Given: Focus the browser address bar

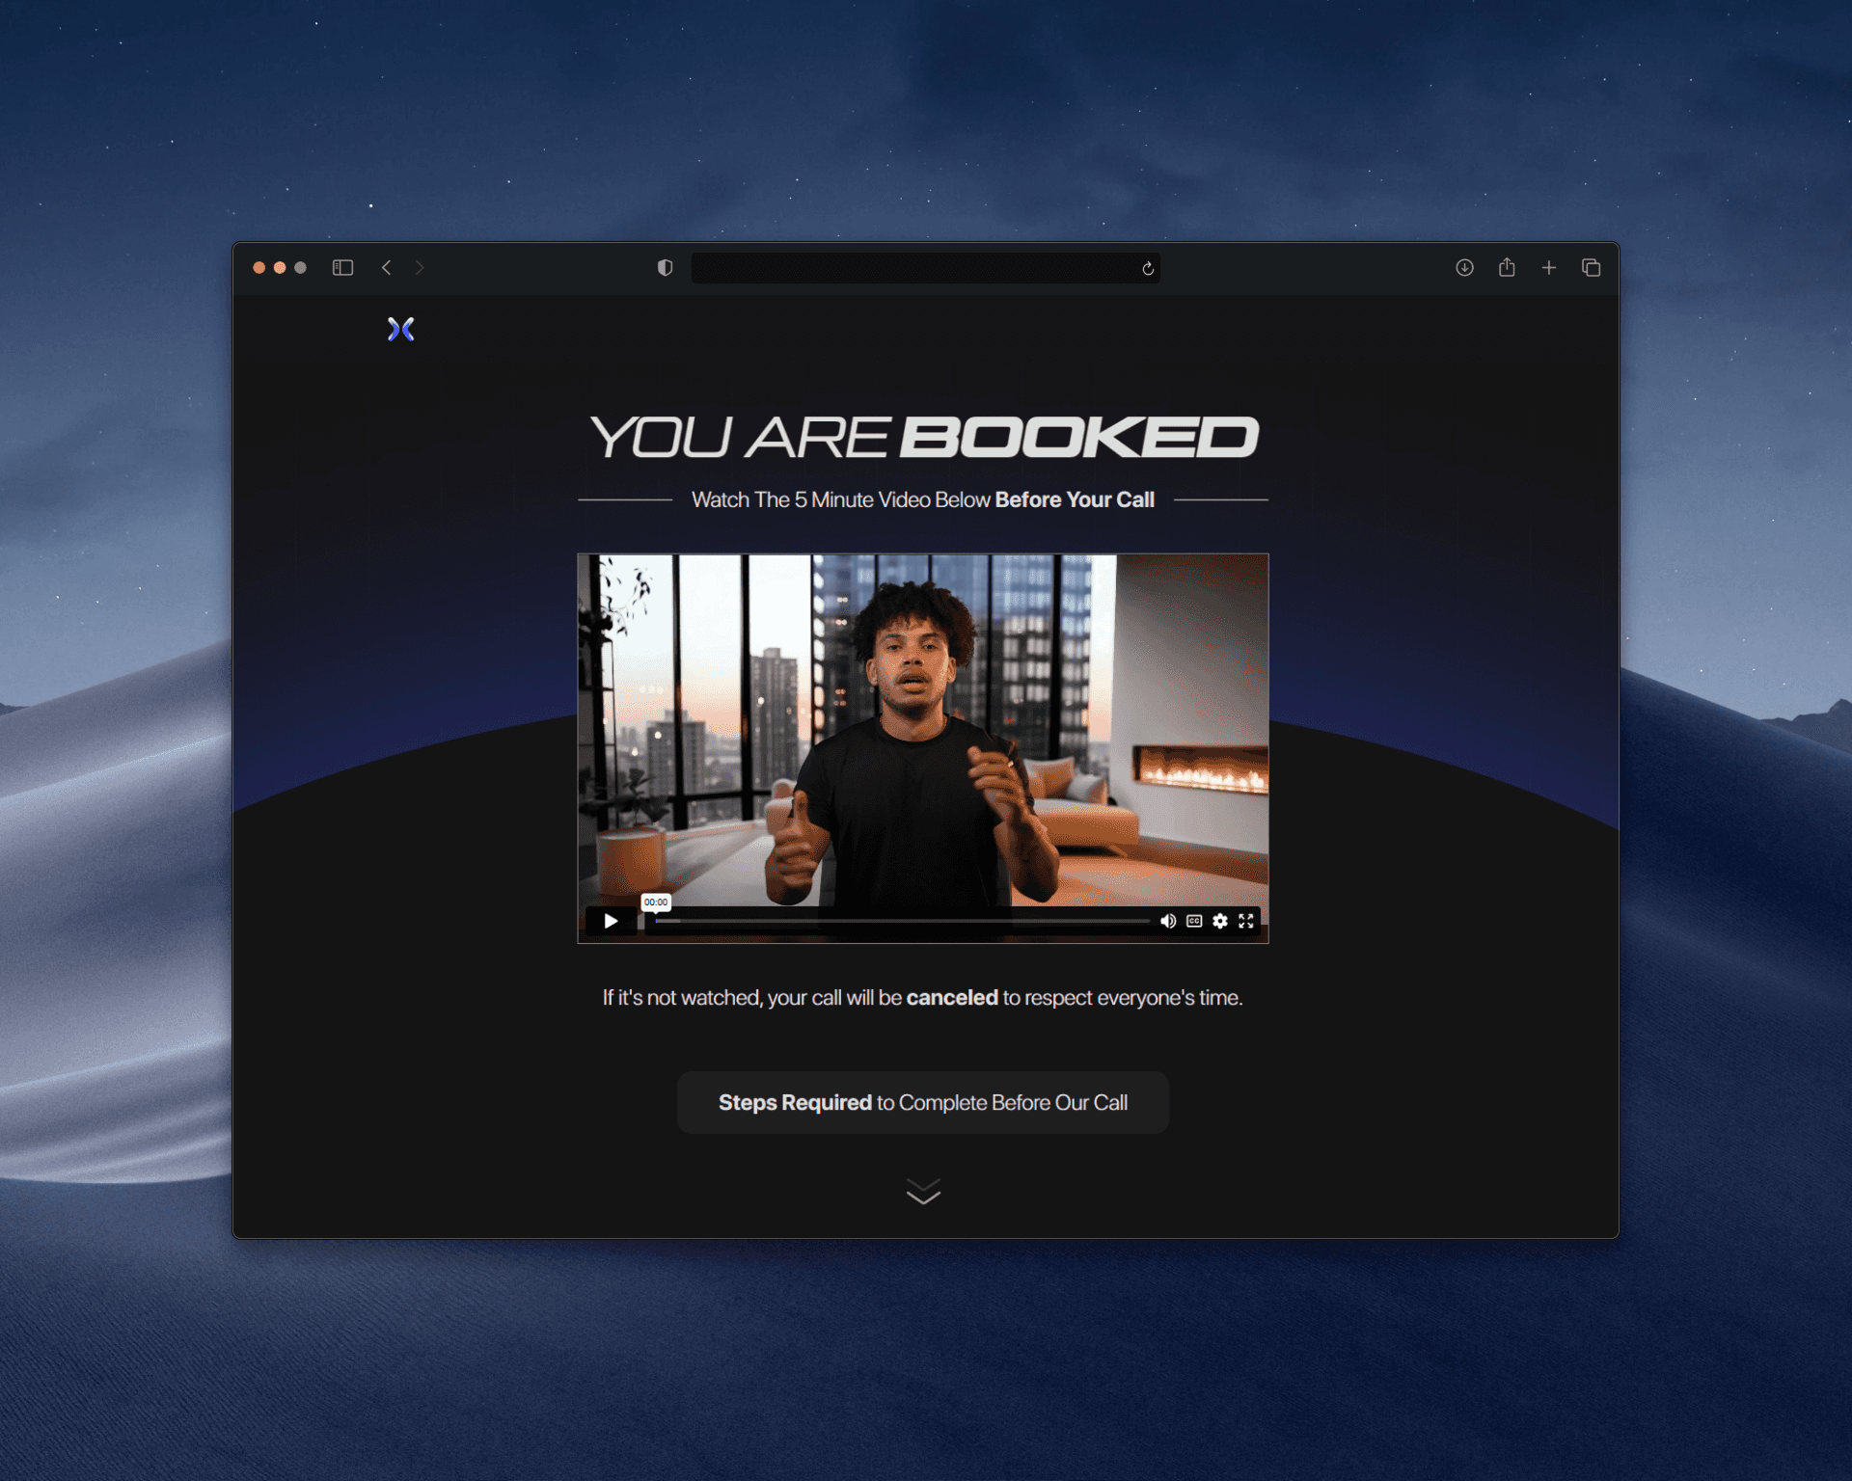Looking at the screenshot, I should 925,267.
